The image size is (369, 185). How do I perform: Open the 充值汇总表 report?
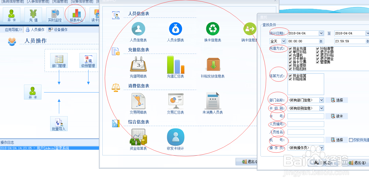coord(175,68)
